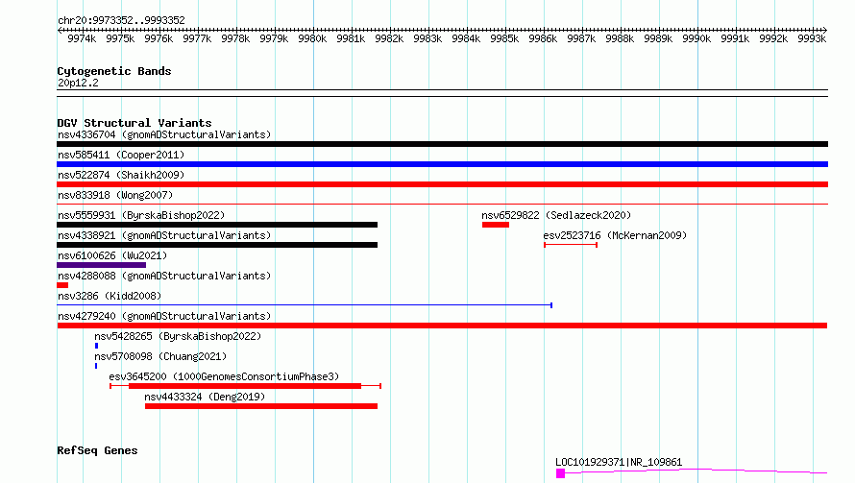
Task: Click short red bar under nsv6529822
Action: tap(496, 225)
